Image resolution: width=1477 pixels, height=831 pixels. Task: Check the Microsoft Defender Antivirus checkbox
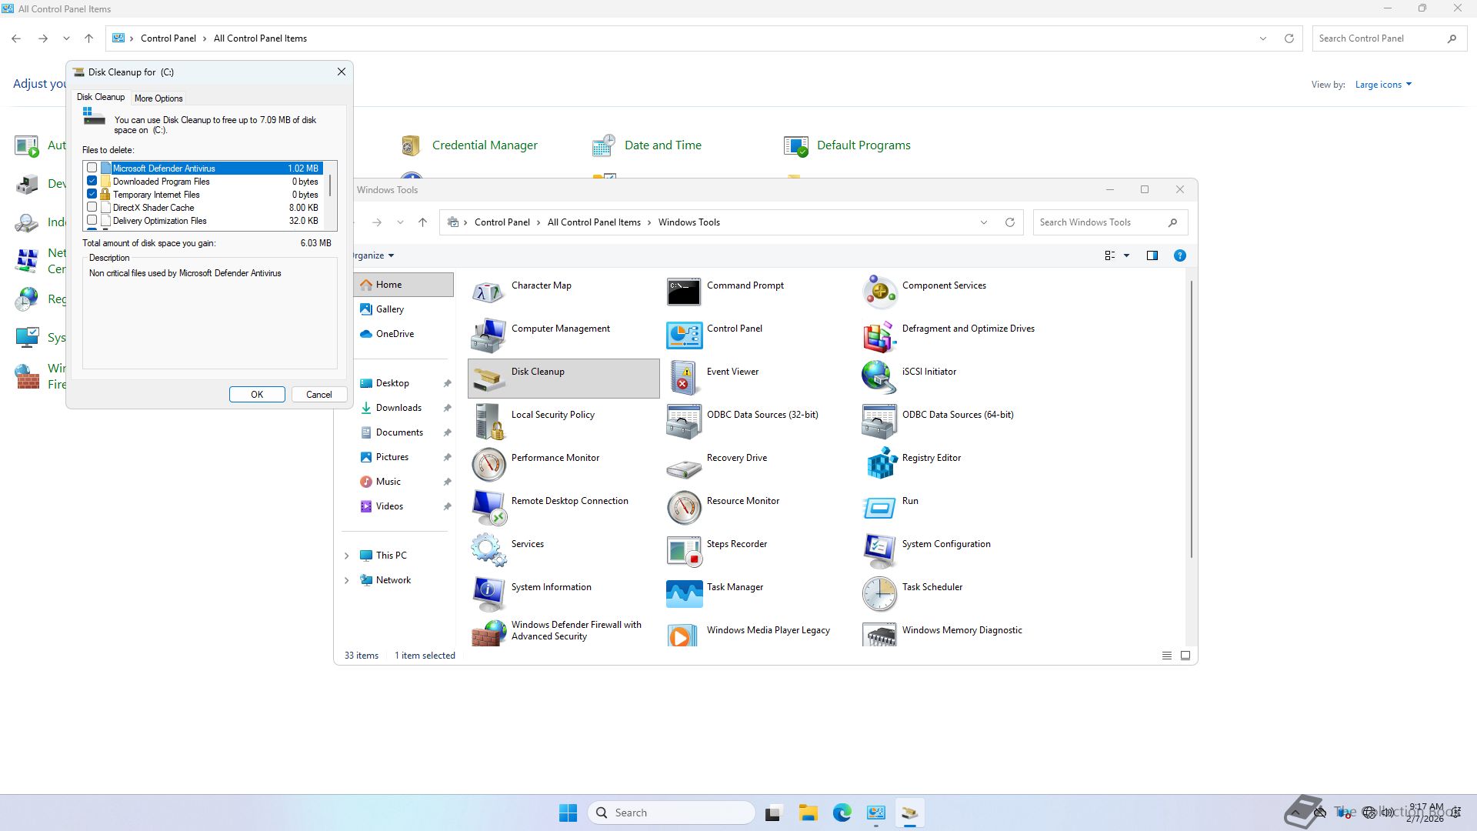click(x=92, y=168)
